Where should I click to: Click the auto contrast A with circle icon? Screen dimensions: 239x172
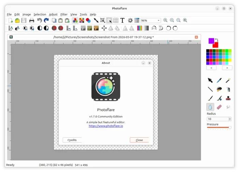point(17,28)
